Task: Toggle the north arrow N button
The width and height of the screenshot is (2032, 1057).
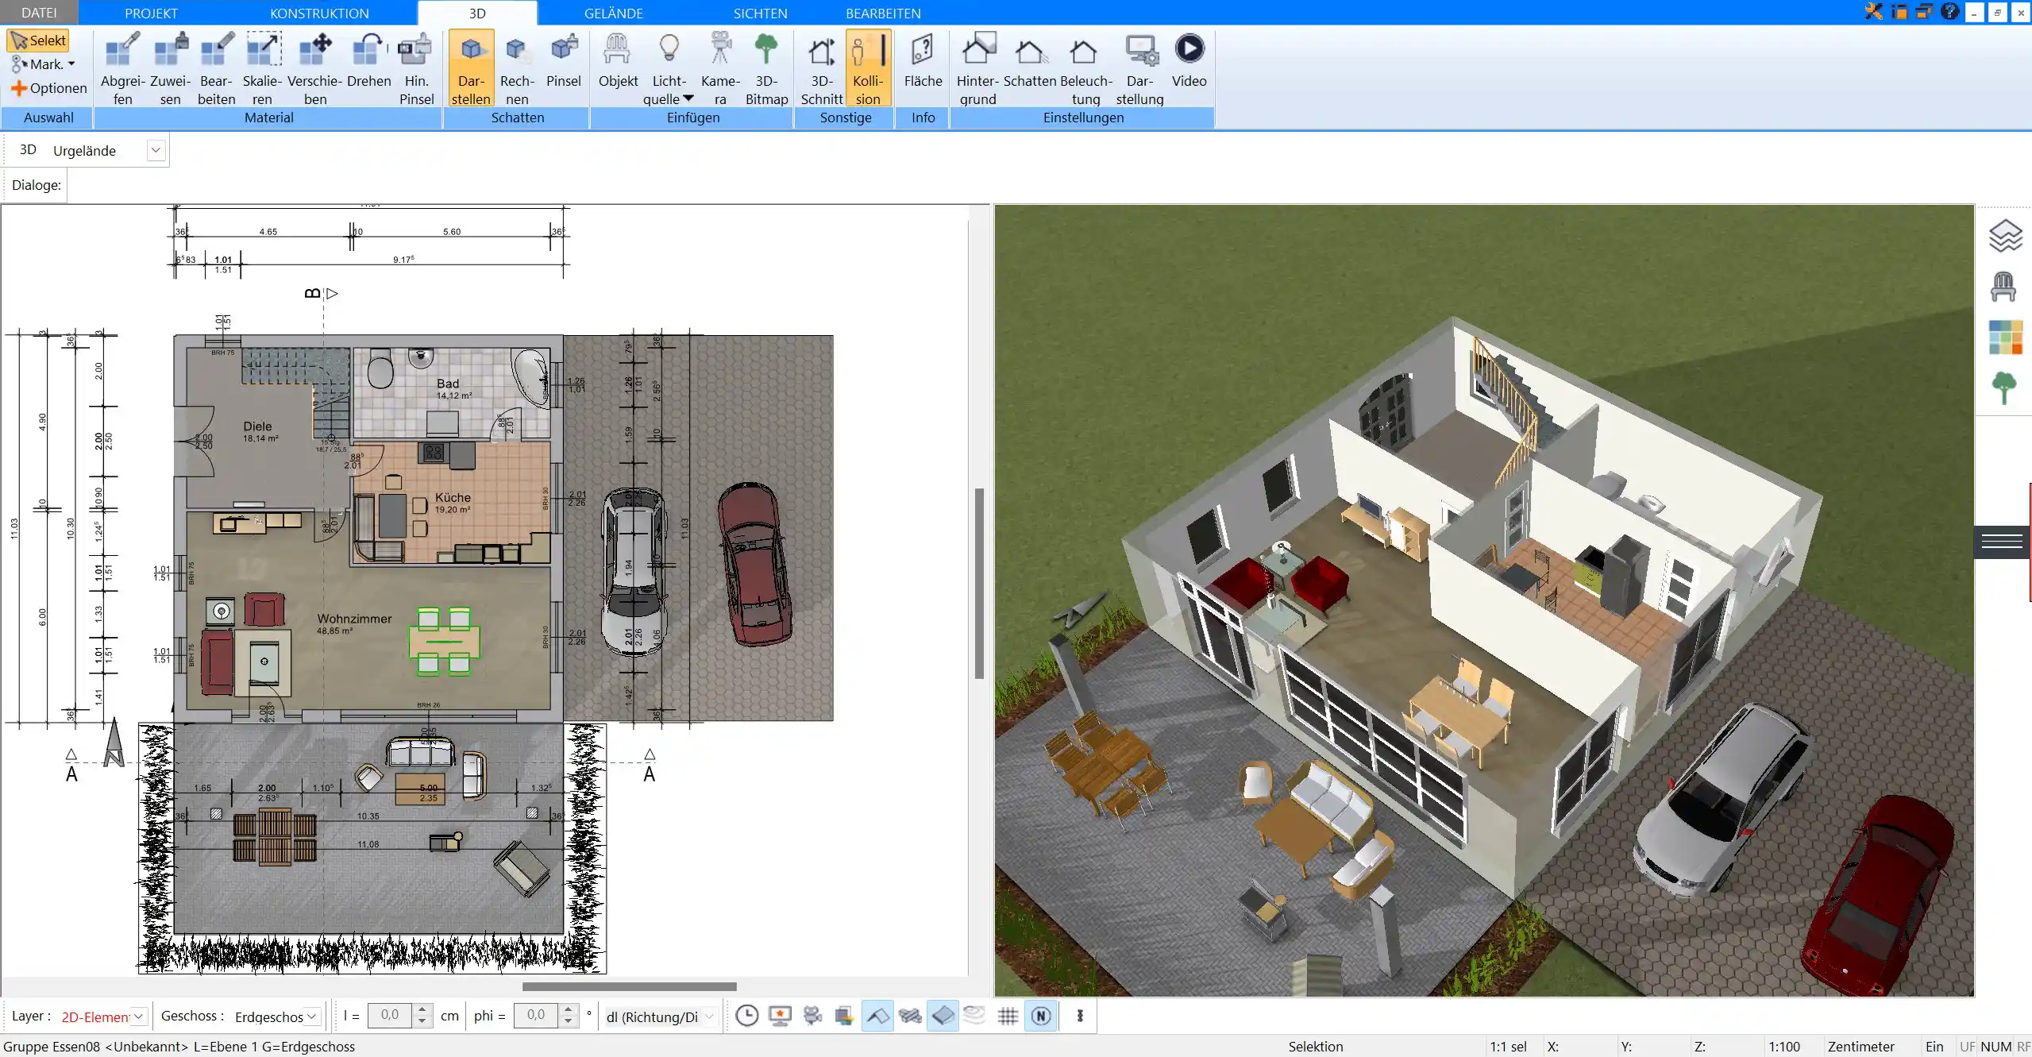Action: coord(1041,1016)
